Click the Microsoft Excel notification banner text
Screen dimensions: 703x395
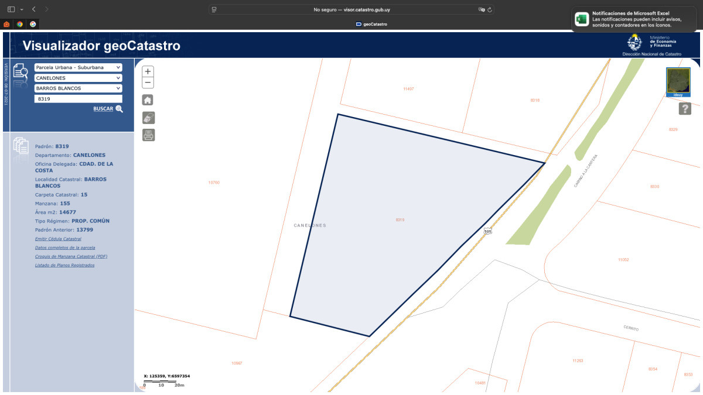(x=637, y=19)
